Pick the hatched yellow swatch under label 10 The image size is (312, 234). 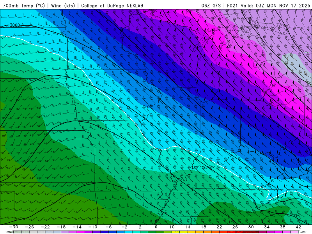[176, 232]
